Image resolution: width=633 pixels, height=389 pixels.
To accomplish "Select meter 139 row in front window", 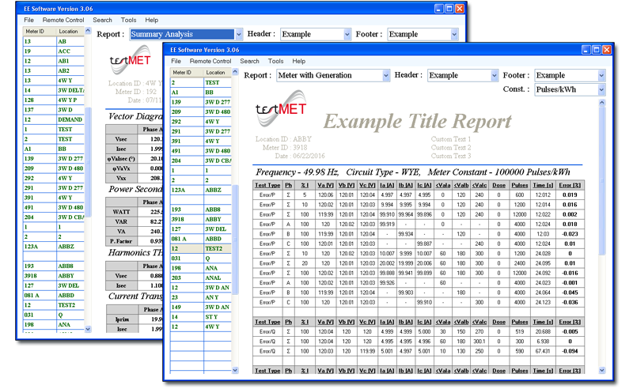I will [201, 102].
